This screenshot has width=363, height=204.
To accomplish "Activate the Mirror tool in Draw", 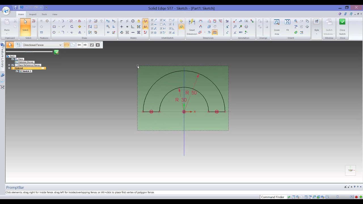I will [x=80, y=32].
